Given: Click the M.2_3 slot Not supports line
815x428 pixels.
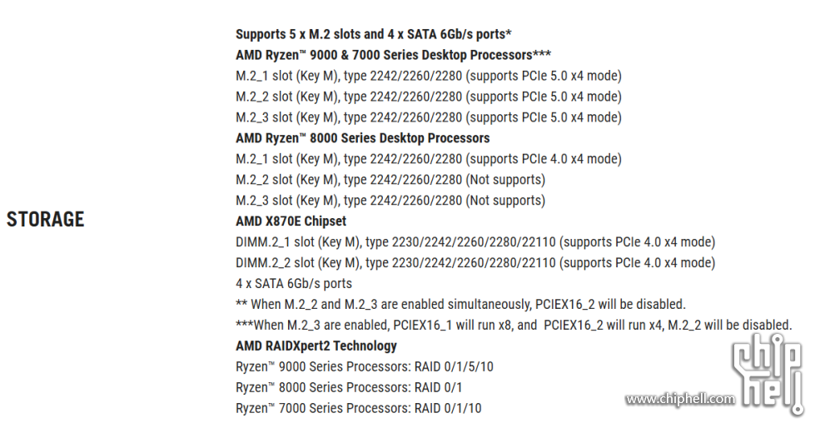Looking at the screenshot, I should (x=390, y=201).
